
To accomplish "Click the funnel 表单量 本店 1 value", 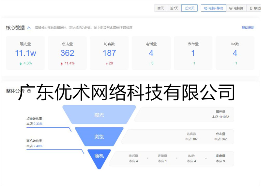I will tap(162, 161).
